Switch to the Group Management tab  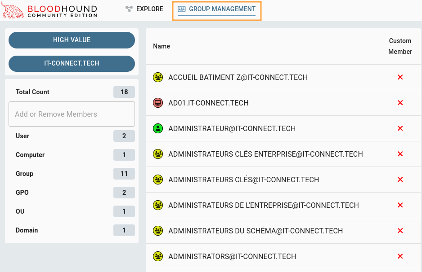coord(216,9)
